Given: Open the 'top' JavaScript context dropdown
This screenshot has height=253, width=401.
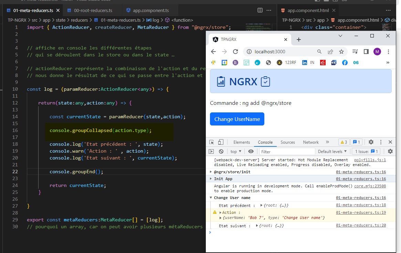Looking at the screenshot, I should pyautogui.click(x=236, y=151).
